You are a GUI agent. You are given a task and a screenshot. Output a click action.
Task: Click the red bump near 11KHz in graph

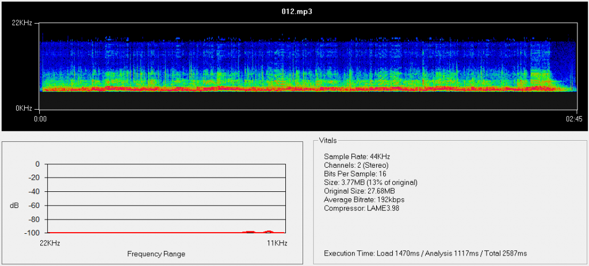coord(268,232)
